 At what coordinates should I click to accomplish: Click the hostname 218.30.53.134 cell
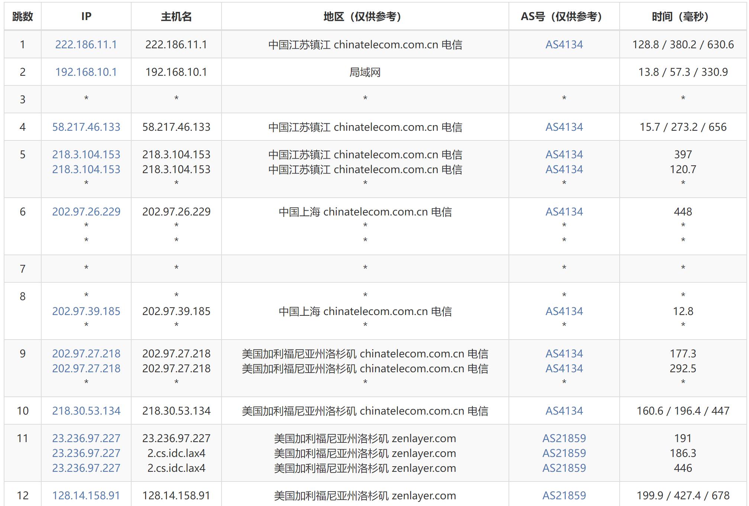click(176, 411)
